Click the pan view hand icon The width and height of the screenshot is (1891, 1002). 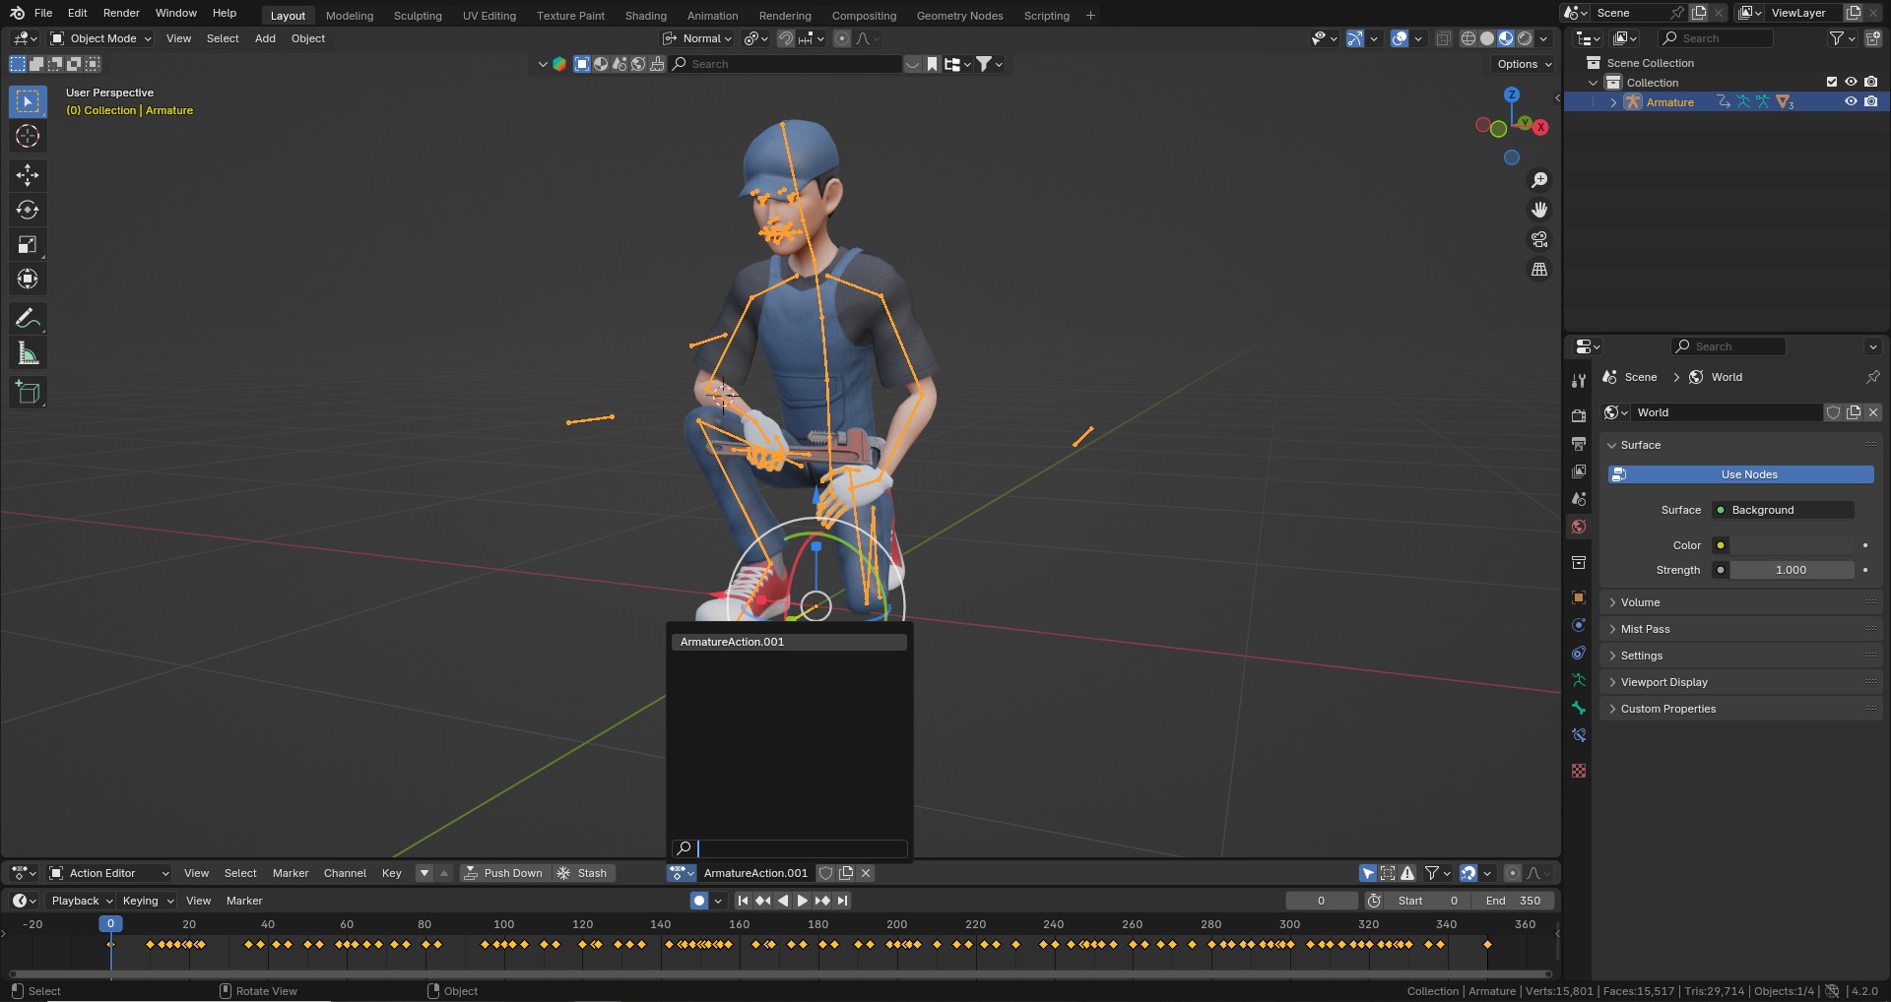coord(1539,210)
